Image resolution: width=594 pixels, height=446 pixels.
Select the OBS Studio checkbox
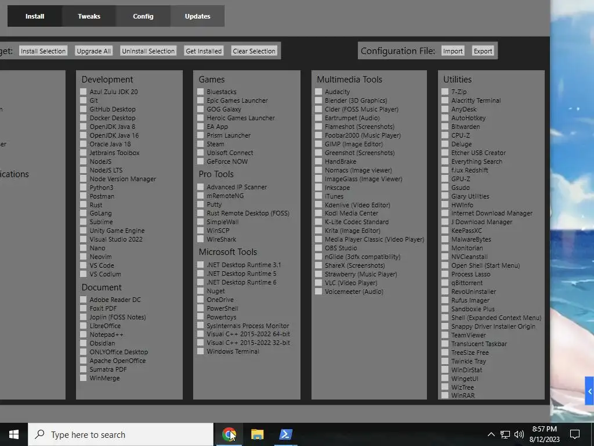(318, 247)
